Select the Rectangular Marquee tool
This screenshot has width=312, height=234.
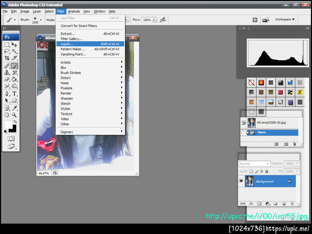pos(7,45)
